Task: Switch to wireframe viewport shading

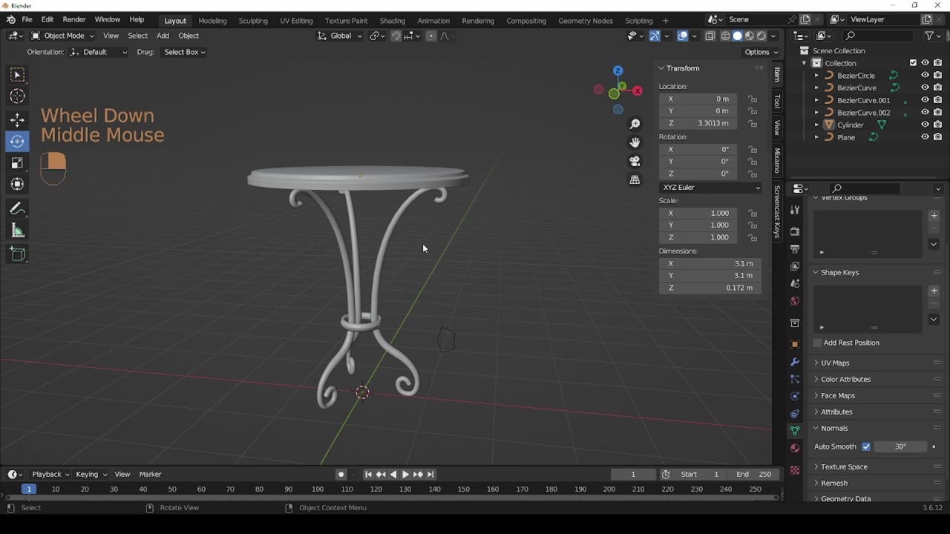Action: coord(725,36)
